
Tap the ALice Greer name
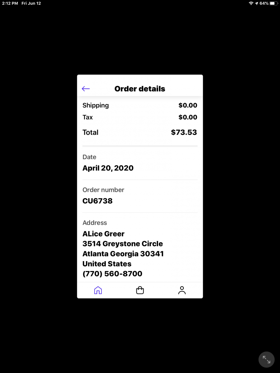point(103,234)
